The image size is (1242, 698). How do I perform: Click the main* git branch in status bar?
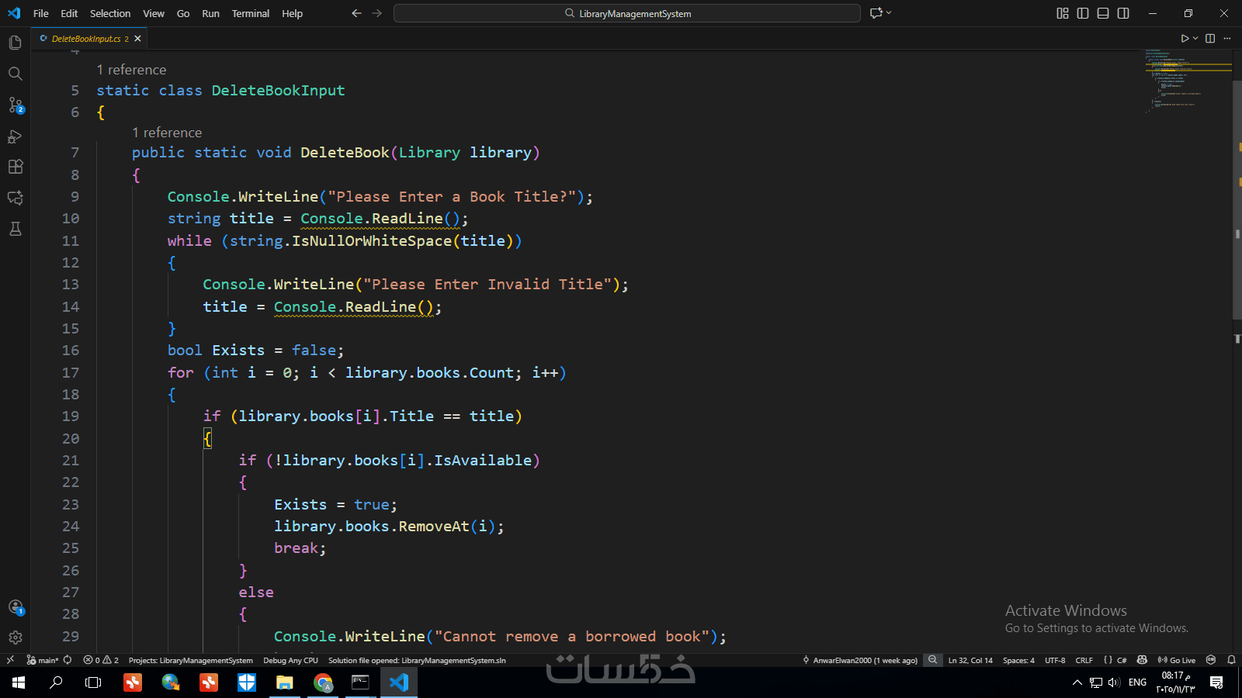pyautogui.click(x=43, y=660)
